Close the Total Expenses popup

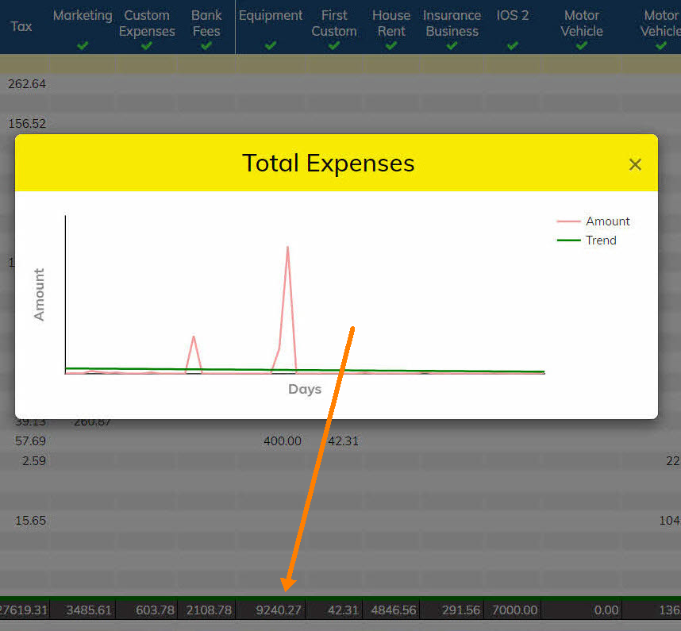(634, 164)
